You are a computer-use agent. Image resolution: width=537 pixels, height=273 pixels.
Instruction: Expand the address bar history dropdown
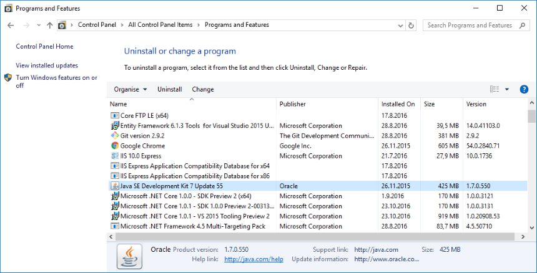(x=400, y=26)
